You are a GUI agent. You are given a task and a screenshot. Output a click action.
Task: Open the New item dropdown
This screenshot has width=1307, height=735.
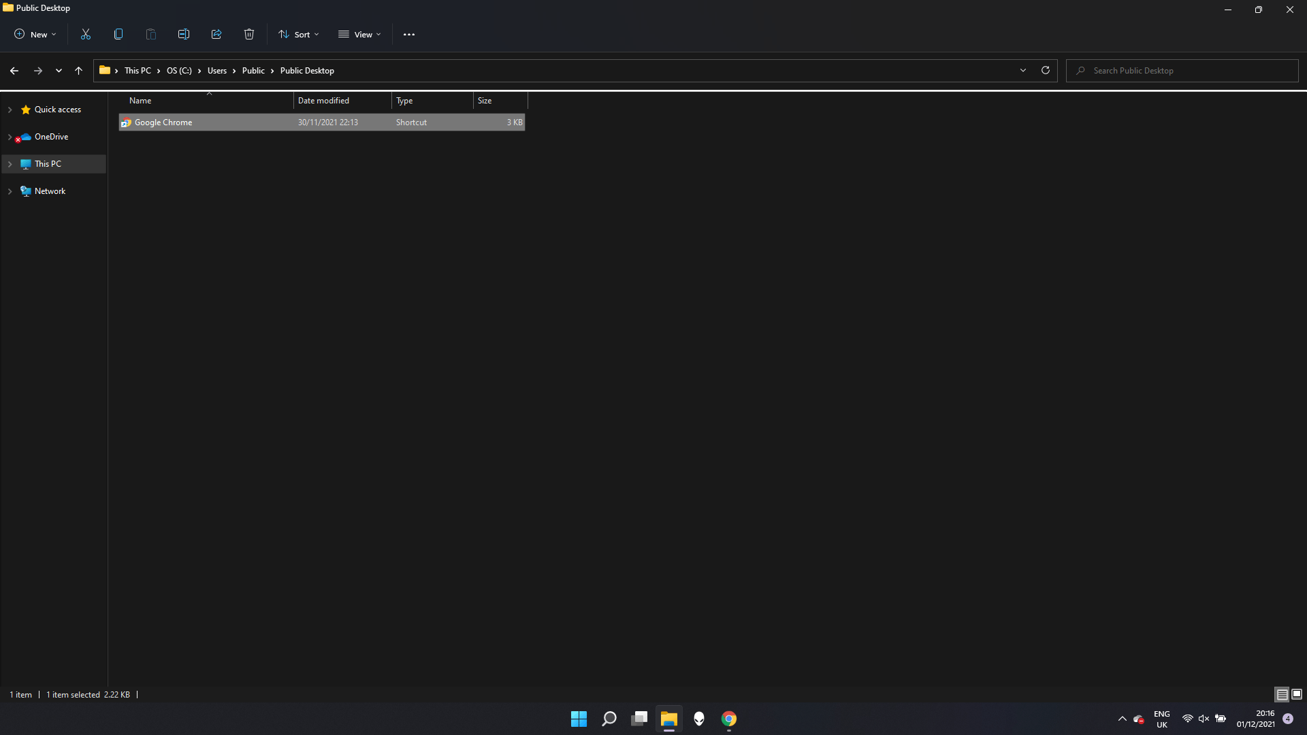click(35, 34)
